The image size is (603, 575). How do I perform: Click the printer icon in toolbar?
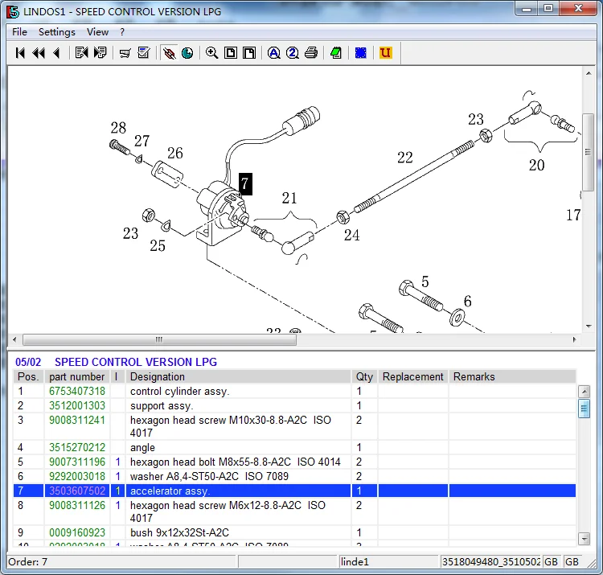(311, 53)
